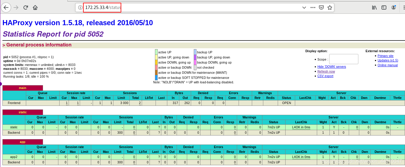Click the Warnings header in app table
The height and width of the screenshot is (167, 405).
click(249, 147)
